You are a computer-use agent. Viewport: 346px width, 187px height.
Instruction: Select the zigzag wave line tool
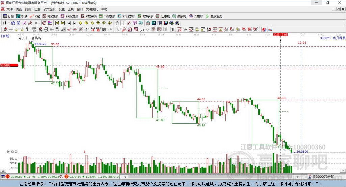(x=147, y=30)
